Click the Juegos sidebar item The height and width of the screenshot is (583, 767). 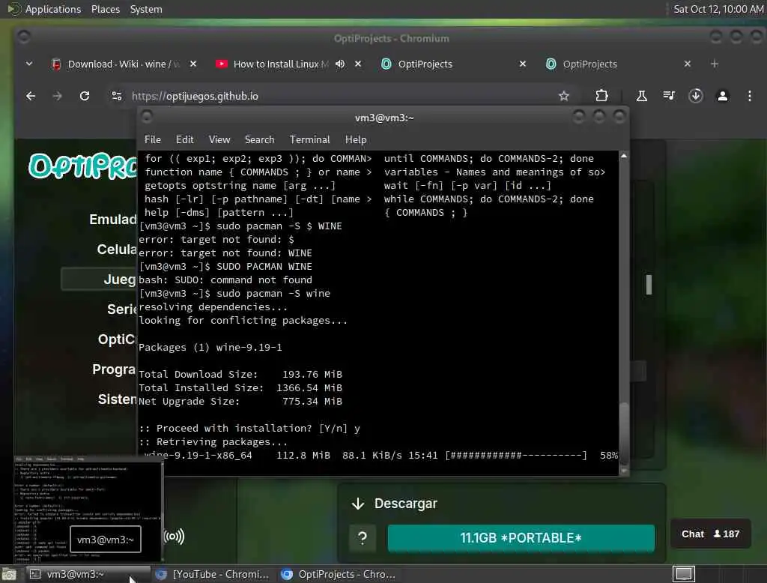(x=100, y=279)
